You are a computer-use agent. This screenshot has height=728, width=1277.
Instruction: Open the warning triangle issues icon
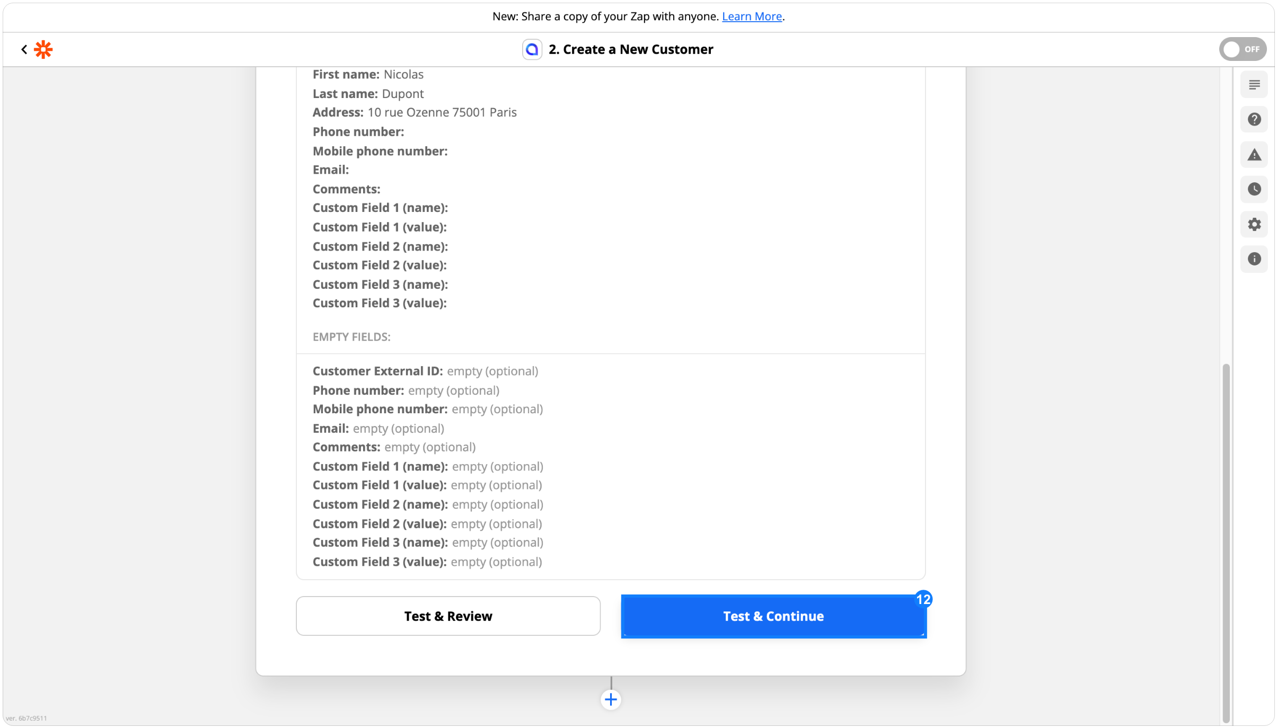pyautogui.click(x=1254, y=155)
